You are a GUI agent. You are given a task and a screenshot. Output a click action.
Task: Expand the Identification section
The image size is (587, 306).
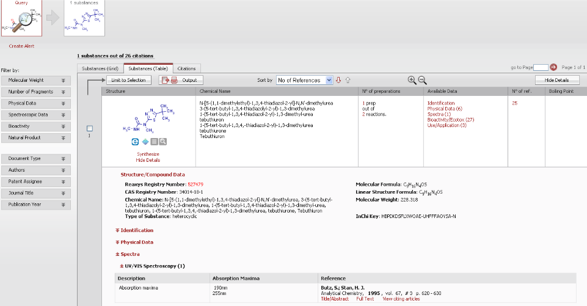tap(134, 230)
